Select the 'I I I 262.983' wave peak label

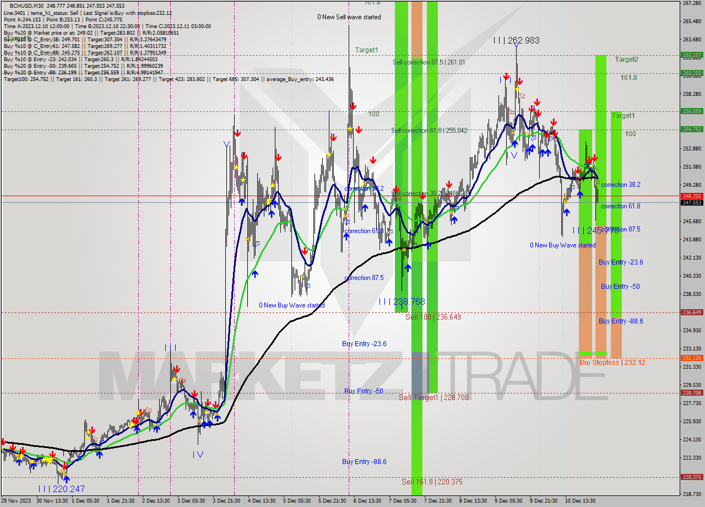pyautogui.click(x=516, y=40)
